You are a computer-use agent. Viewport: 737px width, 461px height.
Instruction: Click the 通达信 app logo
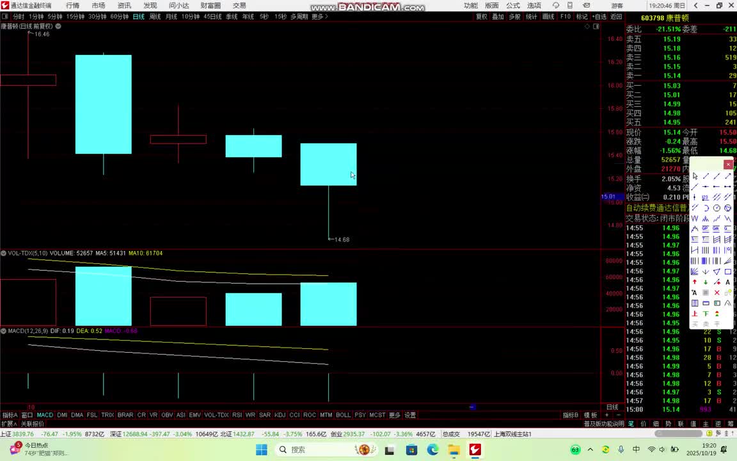(x=4, y=5)
